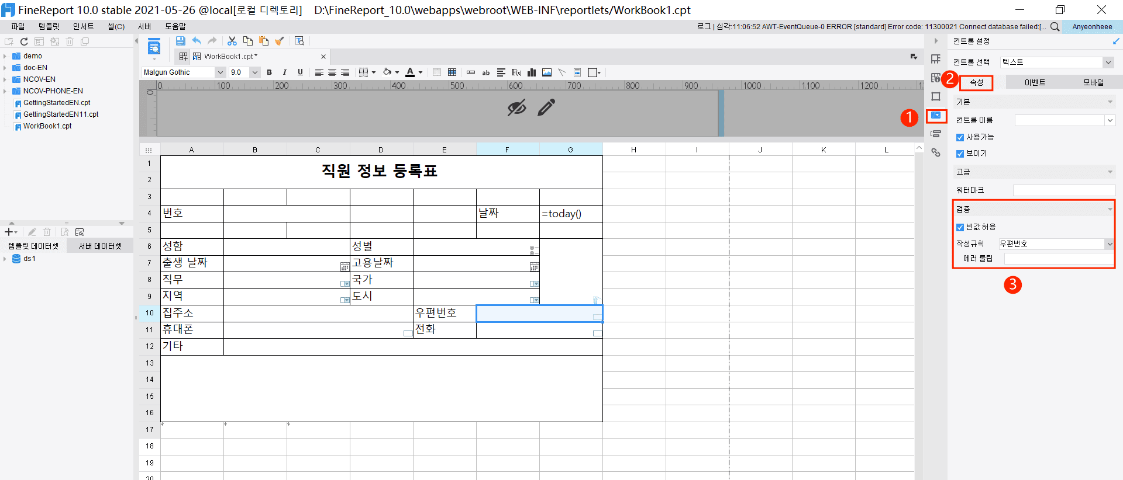Expand the NCOV-EN folder

coord(5,79)
